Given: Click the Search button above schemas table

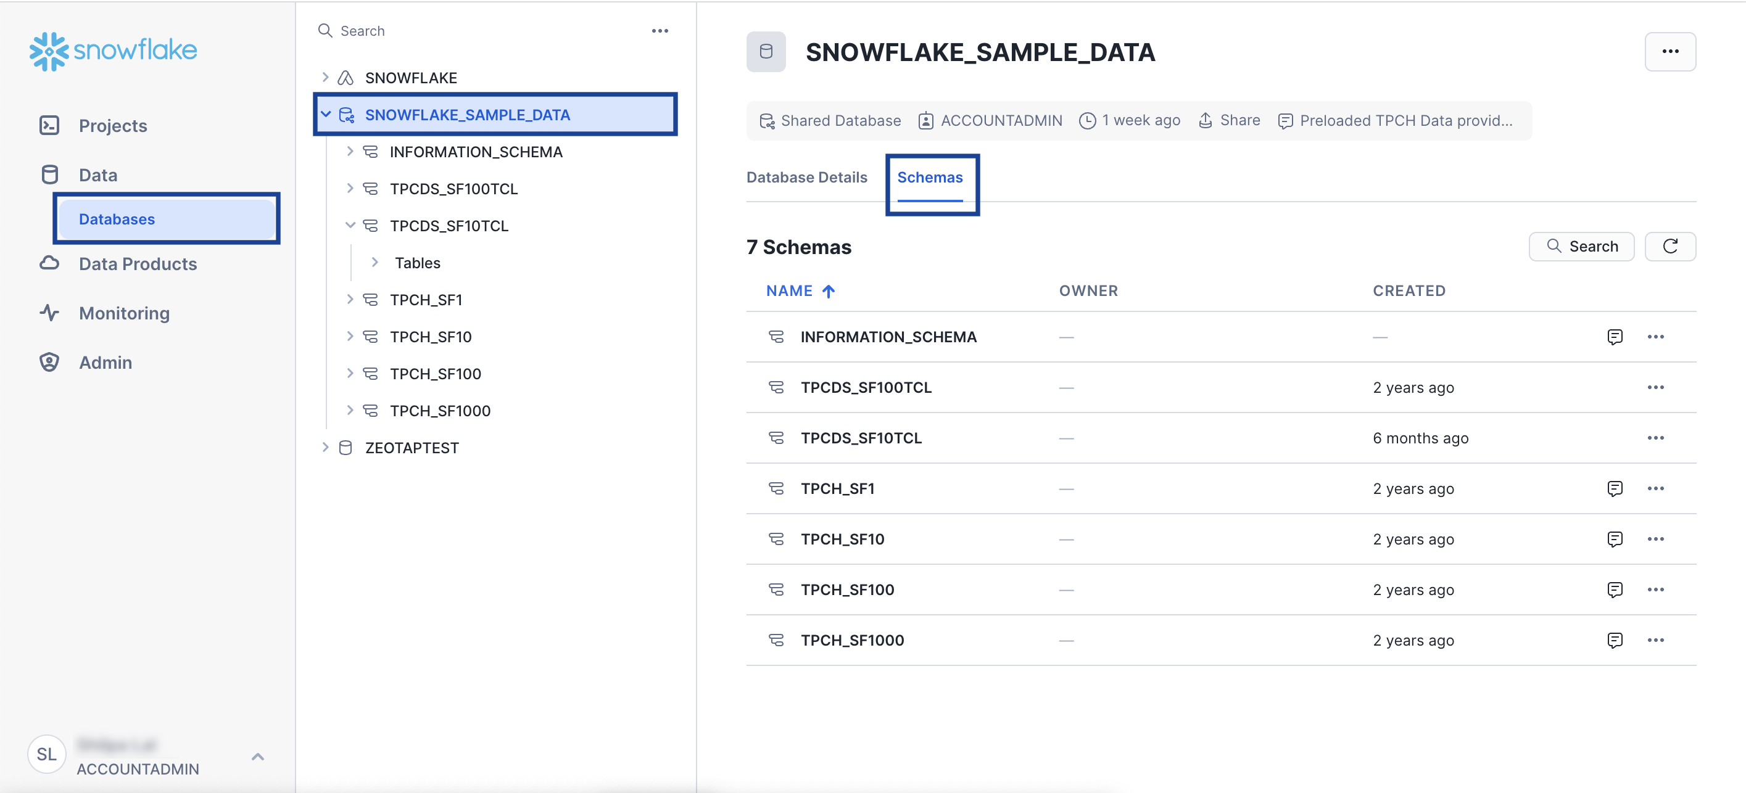Looking at the screenshot, I should (x=1581, y=247).
